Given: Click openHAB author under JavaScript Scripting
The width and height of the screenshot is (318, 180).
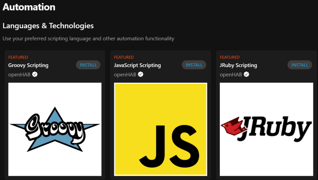Looking at the screenshot, I should [x=125, y=74].
